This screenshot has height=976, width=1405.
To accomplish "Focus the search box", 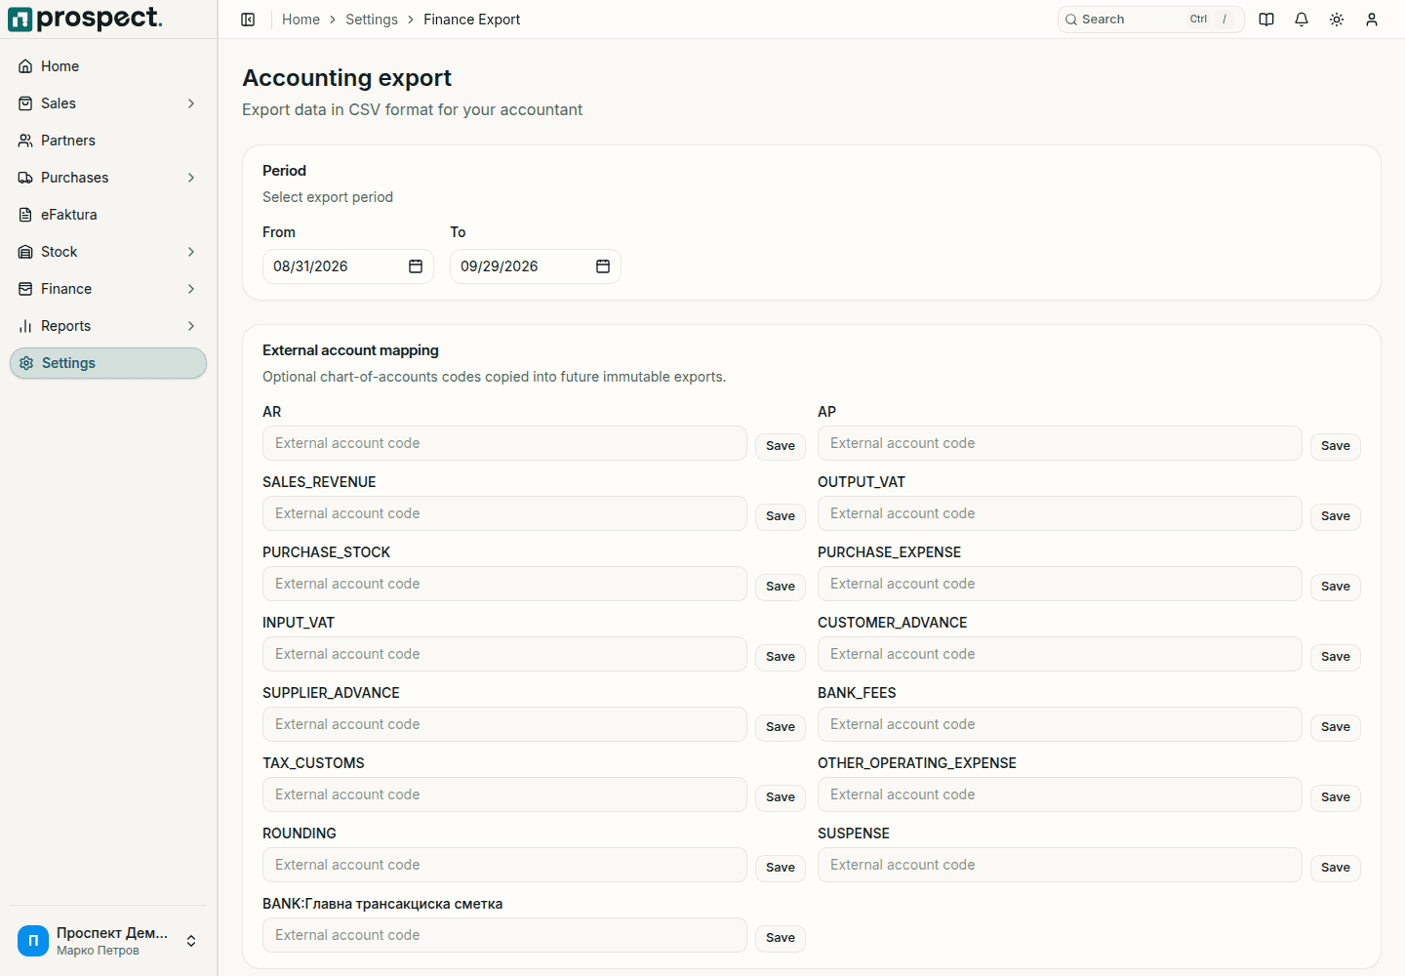I will point(1151,20).
